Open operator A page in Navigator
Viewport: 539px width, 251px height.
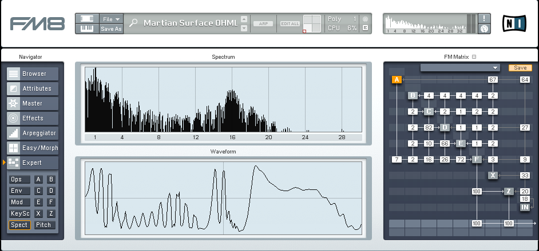(38, 179)
